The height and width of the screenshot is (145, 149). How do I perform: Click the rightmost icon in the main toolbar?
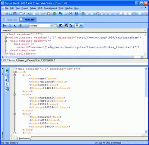[x=146, y=13]
